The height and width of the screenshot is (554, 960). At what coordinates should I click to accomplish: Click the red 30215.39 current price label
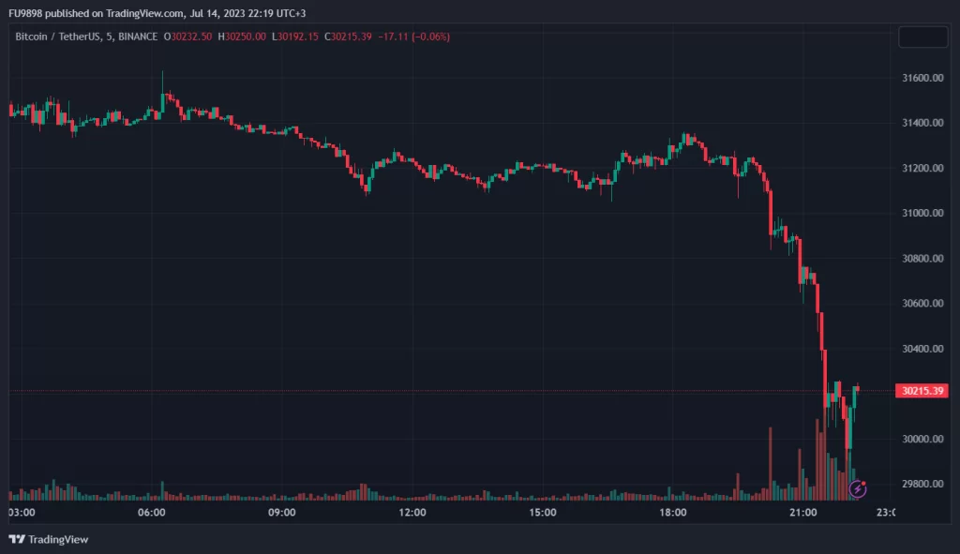click(x=922, y=391)
